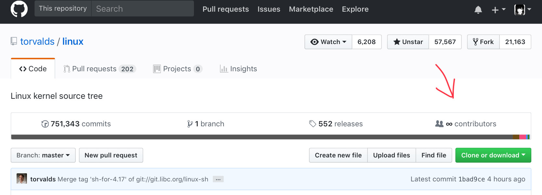
Task: View the 57,567 stargazers count
Action: click(x=445, y=42)
